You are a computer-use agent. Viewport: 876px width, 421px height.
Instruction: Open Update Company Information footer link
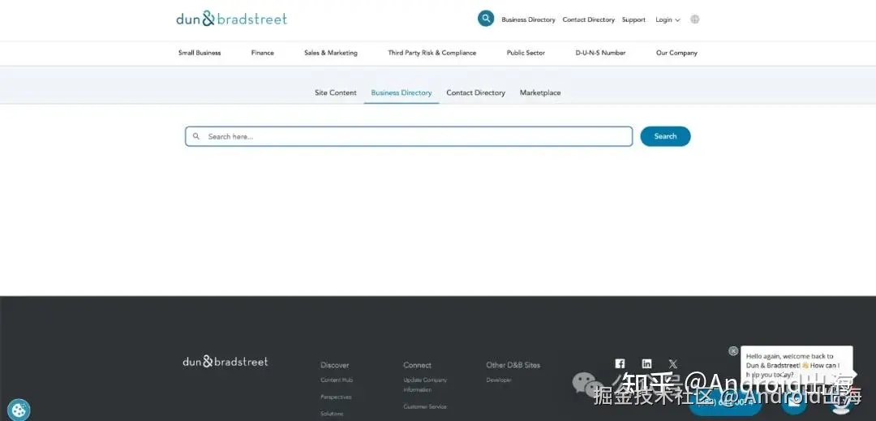pos(425,384)
